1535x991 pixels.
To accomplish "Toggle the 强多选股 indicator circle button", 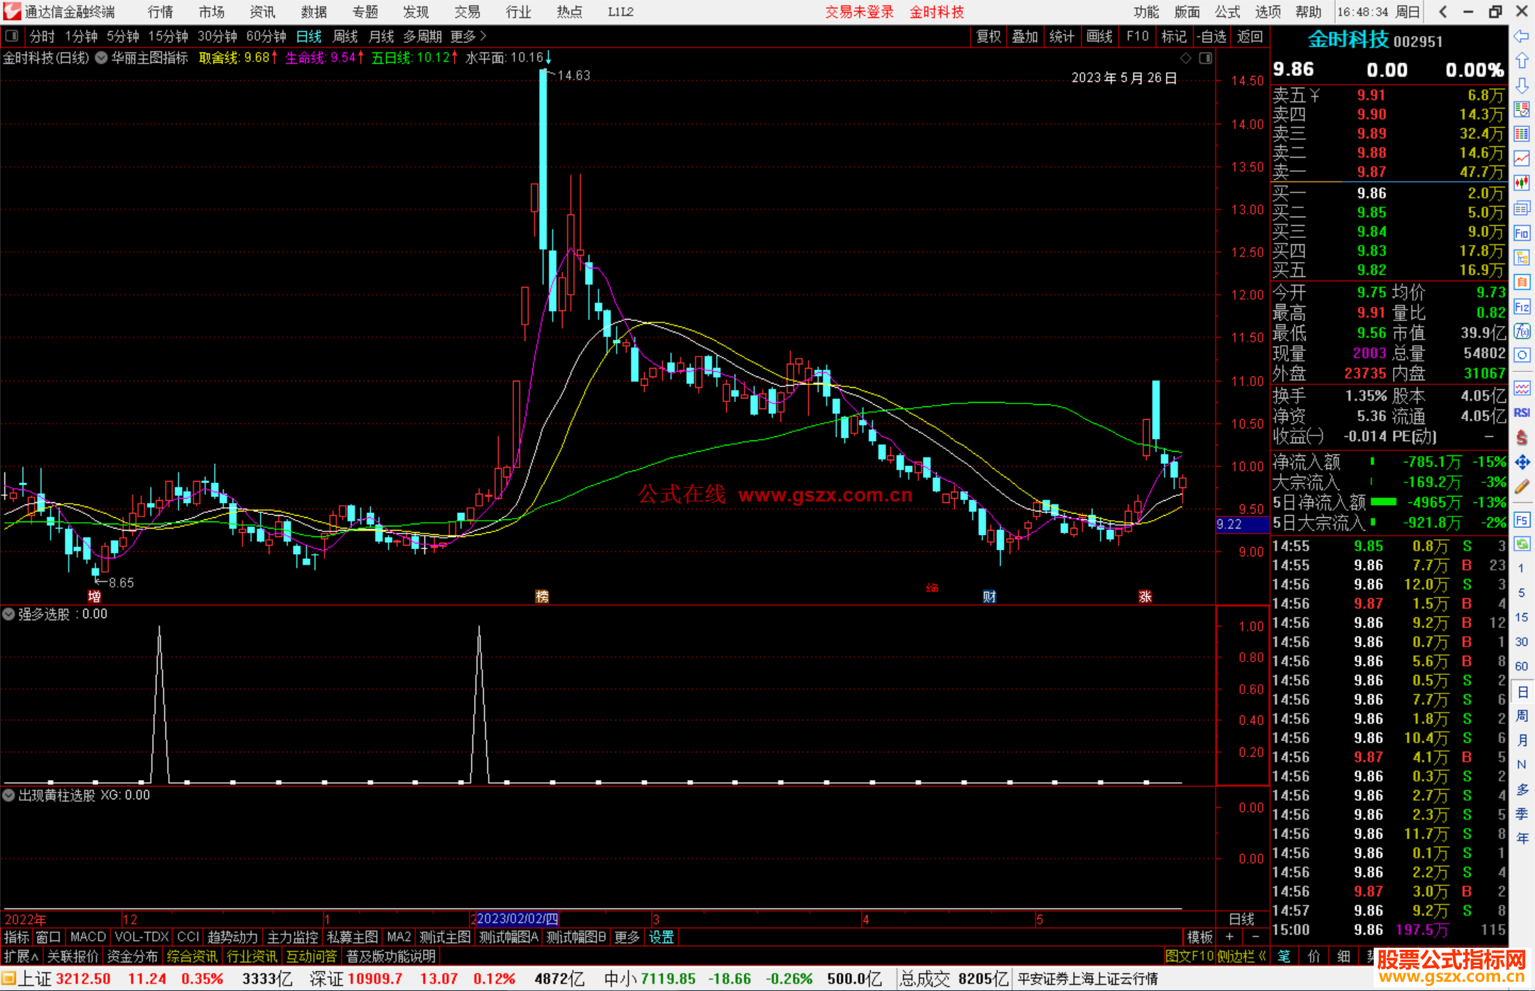I will point(9,614).
